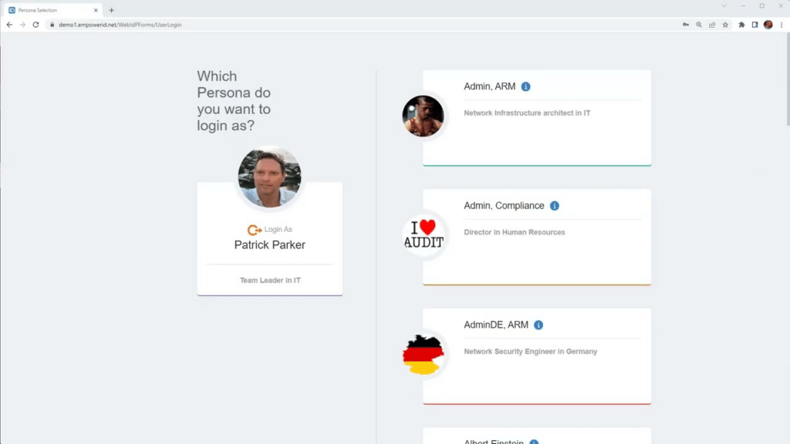Toggle the browser side panel
790x444 pixels.
tap(755, 25)
